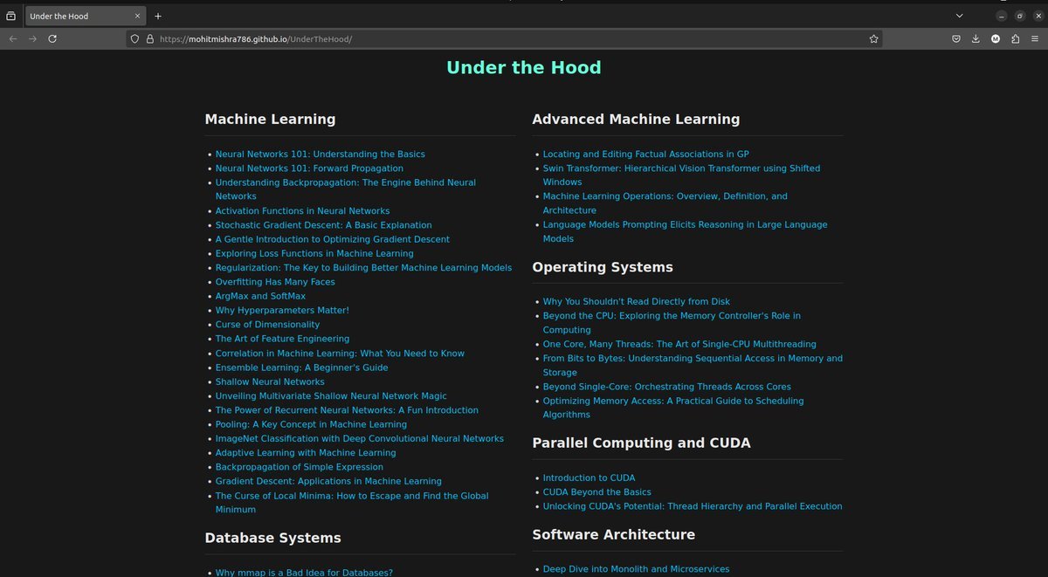This screenshot has width=1048, height=577.
Task: Open Unlocking CUDA's Potential link
Action: (693, 506)
